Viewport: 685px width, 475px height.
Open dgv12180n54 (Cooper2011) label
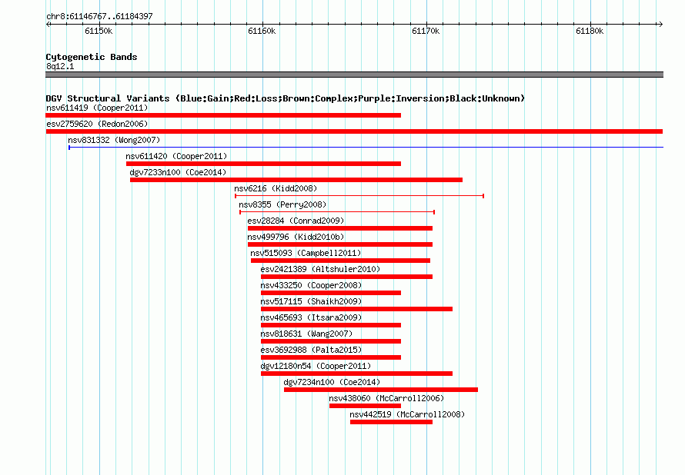(x=316, y=366)
